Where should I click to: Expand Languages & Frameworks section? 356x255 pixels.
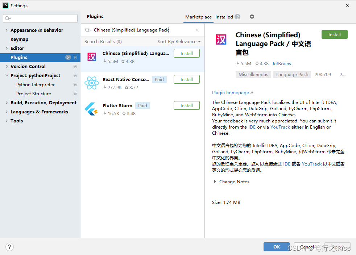7,112
